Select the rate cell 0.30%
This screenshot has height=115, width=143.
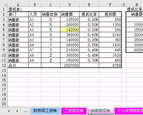click(89, 60)
